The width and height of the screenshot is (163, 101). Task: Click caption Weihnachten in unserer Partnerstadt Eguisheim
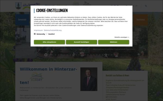pyautogui.click(x=114, y=49)
